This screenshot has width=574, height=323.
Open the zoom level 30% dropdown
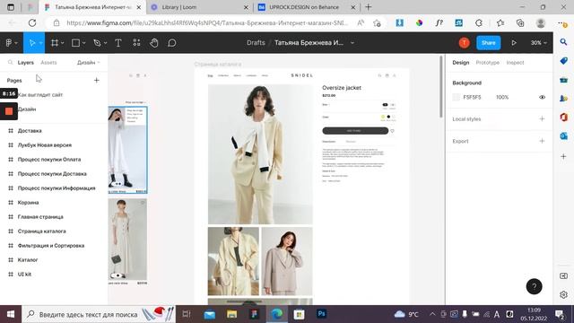[538, 43]
